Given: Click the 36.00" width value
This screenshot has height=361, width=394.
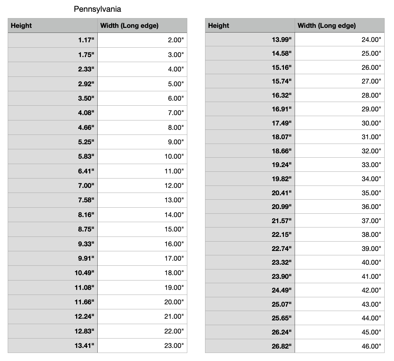Looking at the screenshot, I should 371,207.
